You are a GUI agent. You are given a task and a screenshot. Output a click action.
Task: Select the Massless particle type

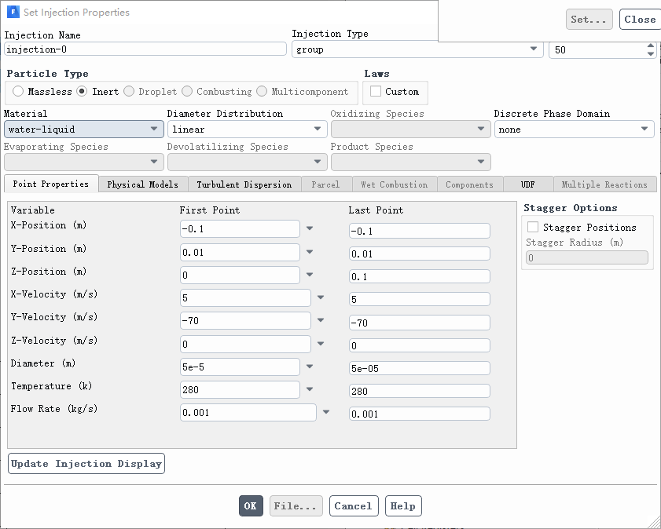pyautogui.click(x=18, y=92)
